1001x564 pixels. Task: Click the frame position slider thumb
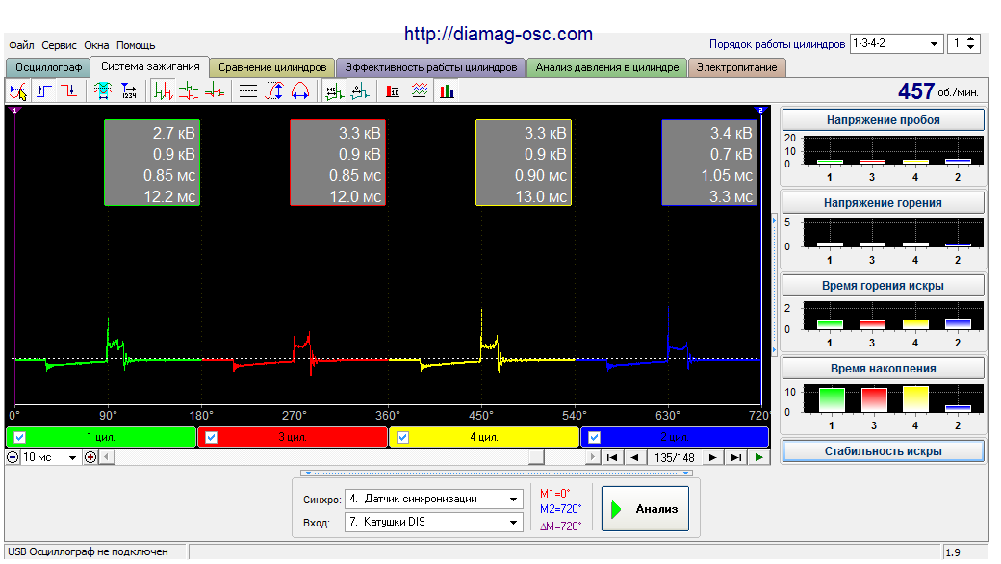point(536,457)
